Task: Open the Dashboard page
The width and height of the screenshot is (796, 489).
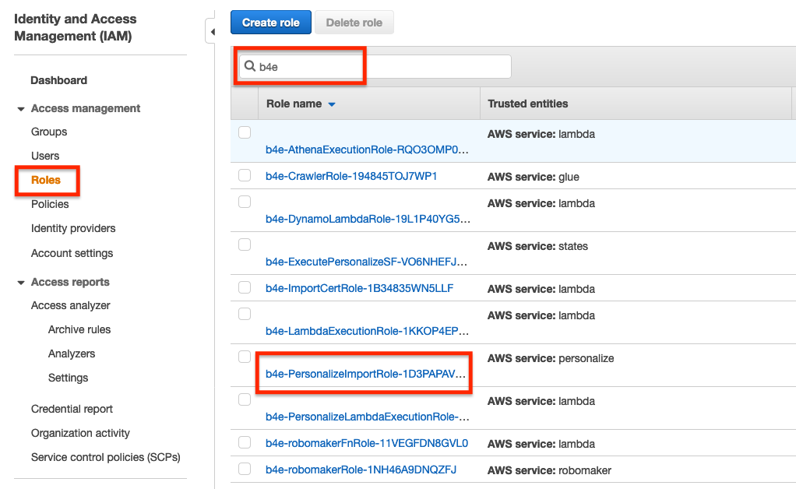Action: (59, 80)
